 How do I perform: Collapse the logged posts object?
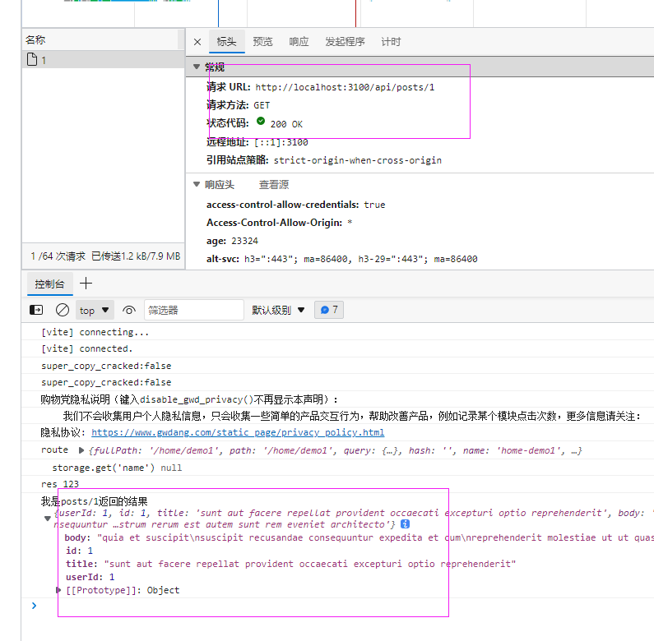48,519
